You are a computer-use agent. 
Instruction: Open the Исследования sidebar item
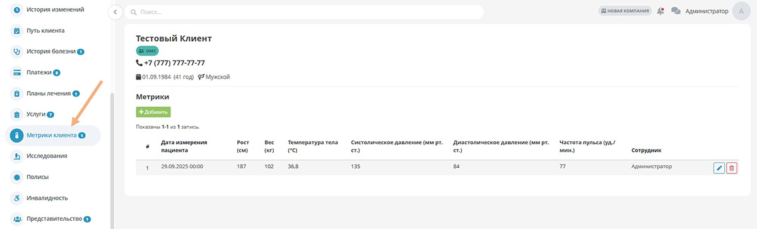[47, 156]
